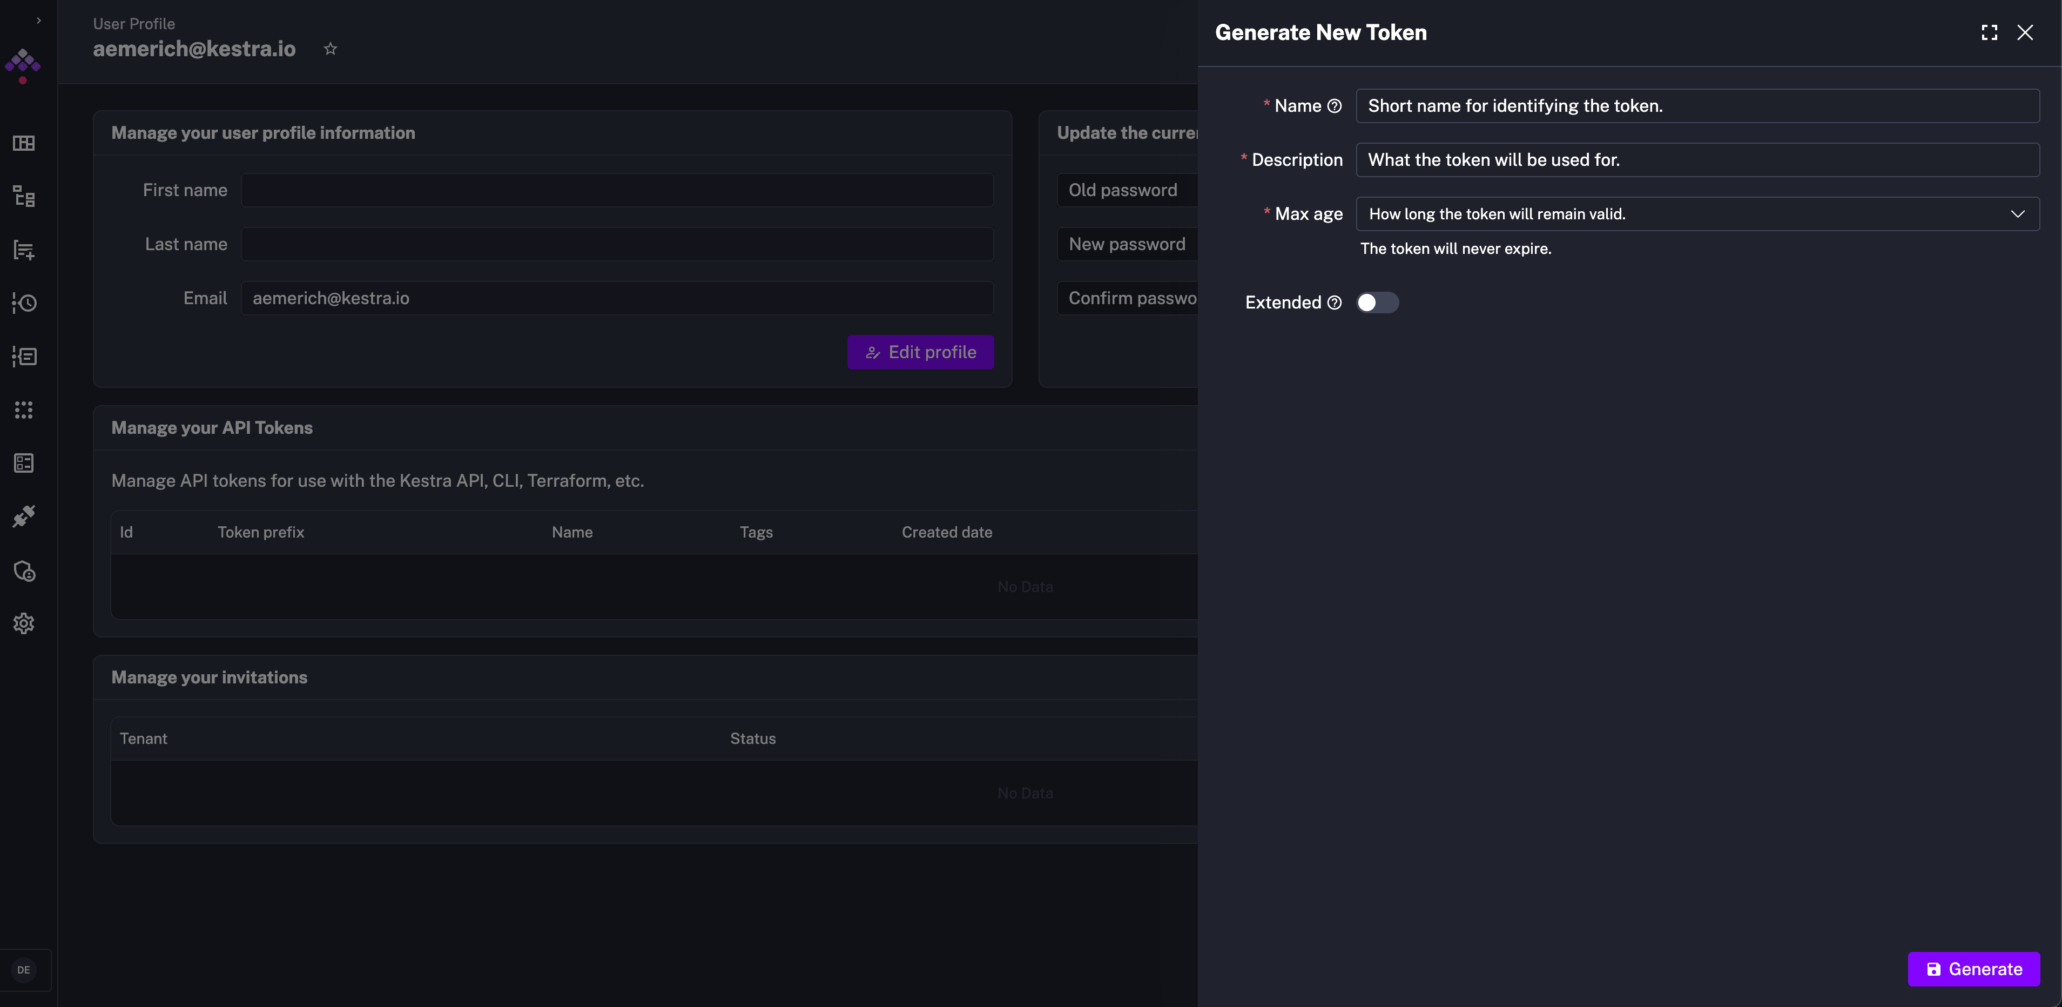Open the Max age dropdown
This screenshot has width=2062, height=1007.
point(2018,214)
